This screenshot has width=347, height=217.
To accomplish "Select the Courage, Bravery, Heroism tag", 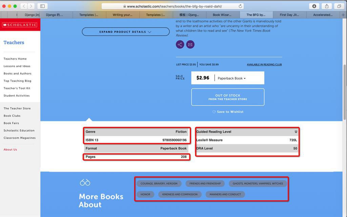I will 159,183.
